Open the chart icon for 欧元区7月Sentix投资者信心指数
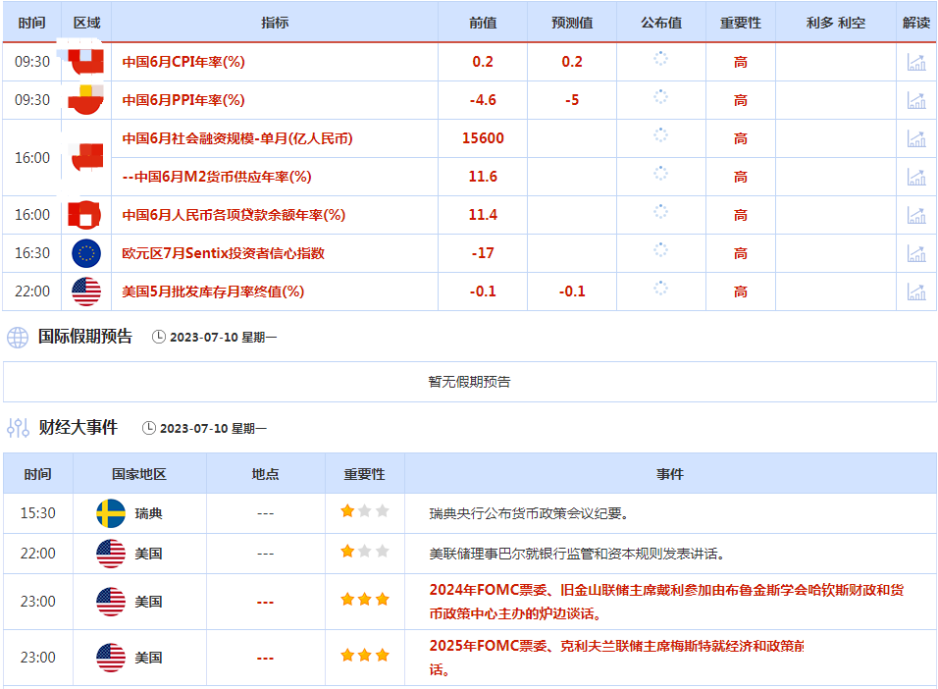The image size is (938, 689). [916, 253]
